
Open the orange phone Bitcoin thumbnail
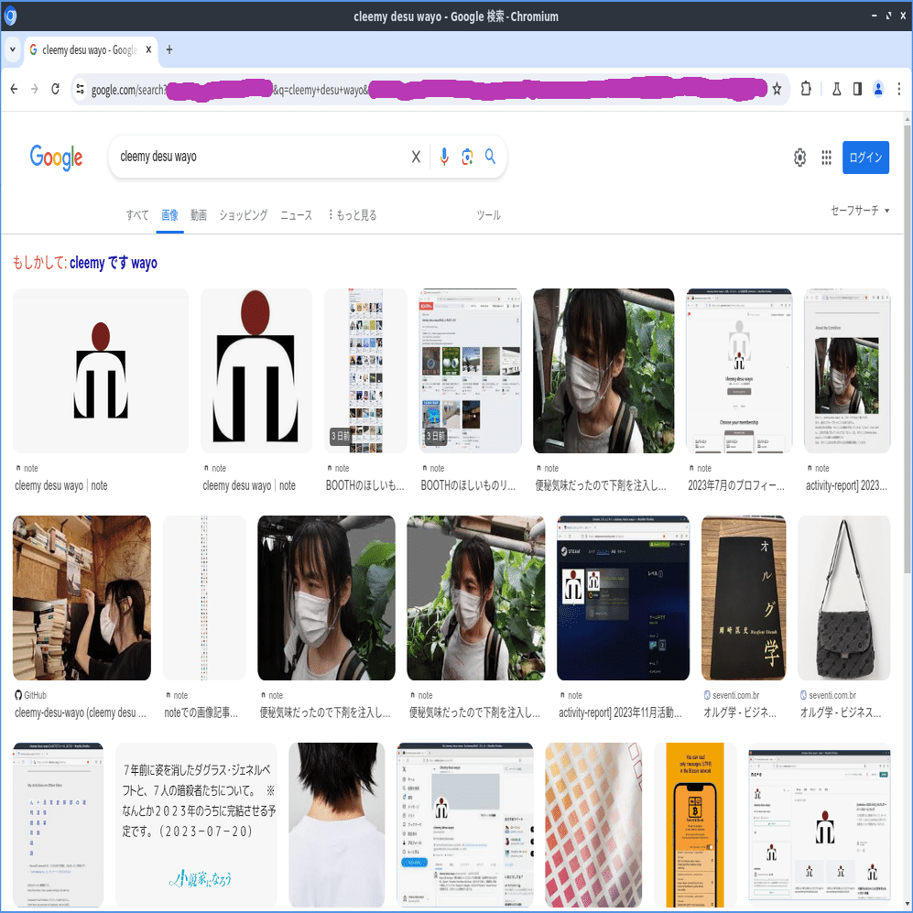(695, 824)
